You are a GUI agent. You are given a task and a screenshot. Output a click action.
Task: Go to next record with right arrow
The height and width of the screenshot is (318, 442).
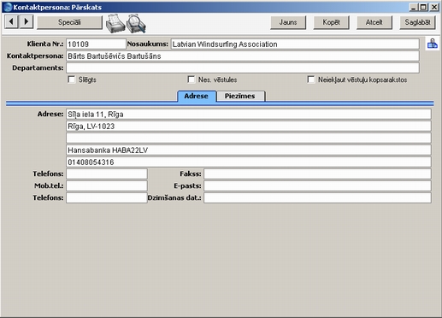27,21
